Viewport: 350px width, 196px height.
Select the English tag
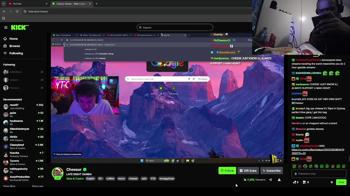(x=90, y=179)
